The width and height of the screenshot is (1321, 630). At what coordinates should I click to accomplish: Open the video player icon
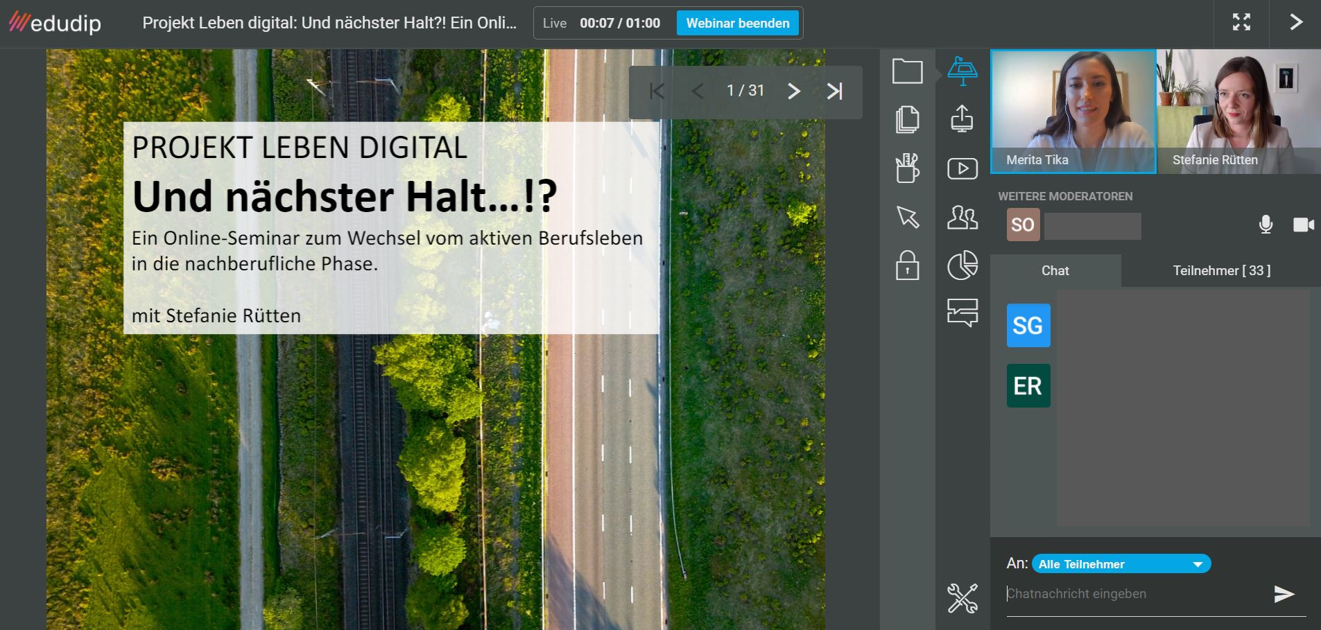962,168
